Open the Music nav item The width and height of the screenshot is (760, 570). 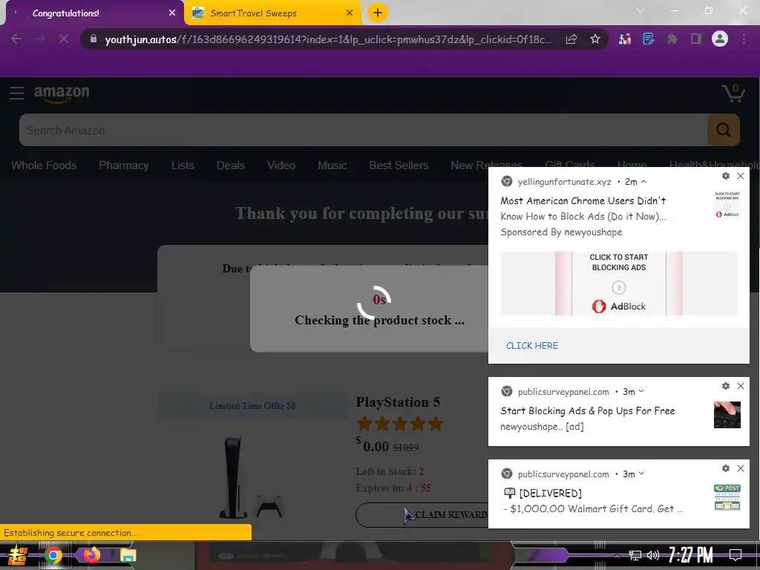point(332,166)
